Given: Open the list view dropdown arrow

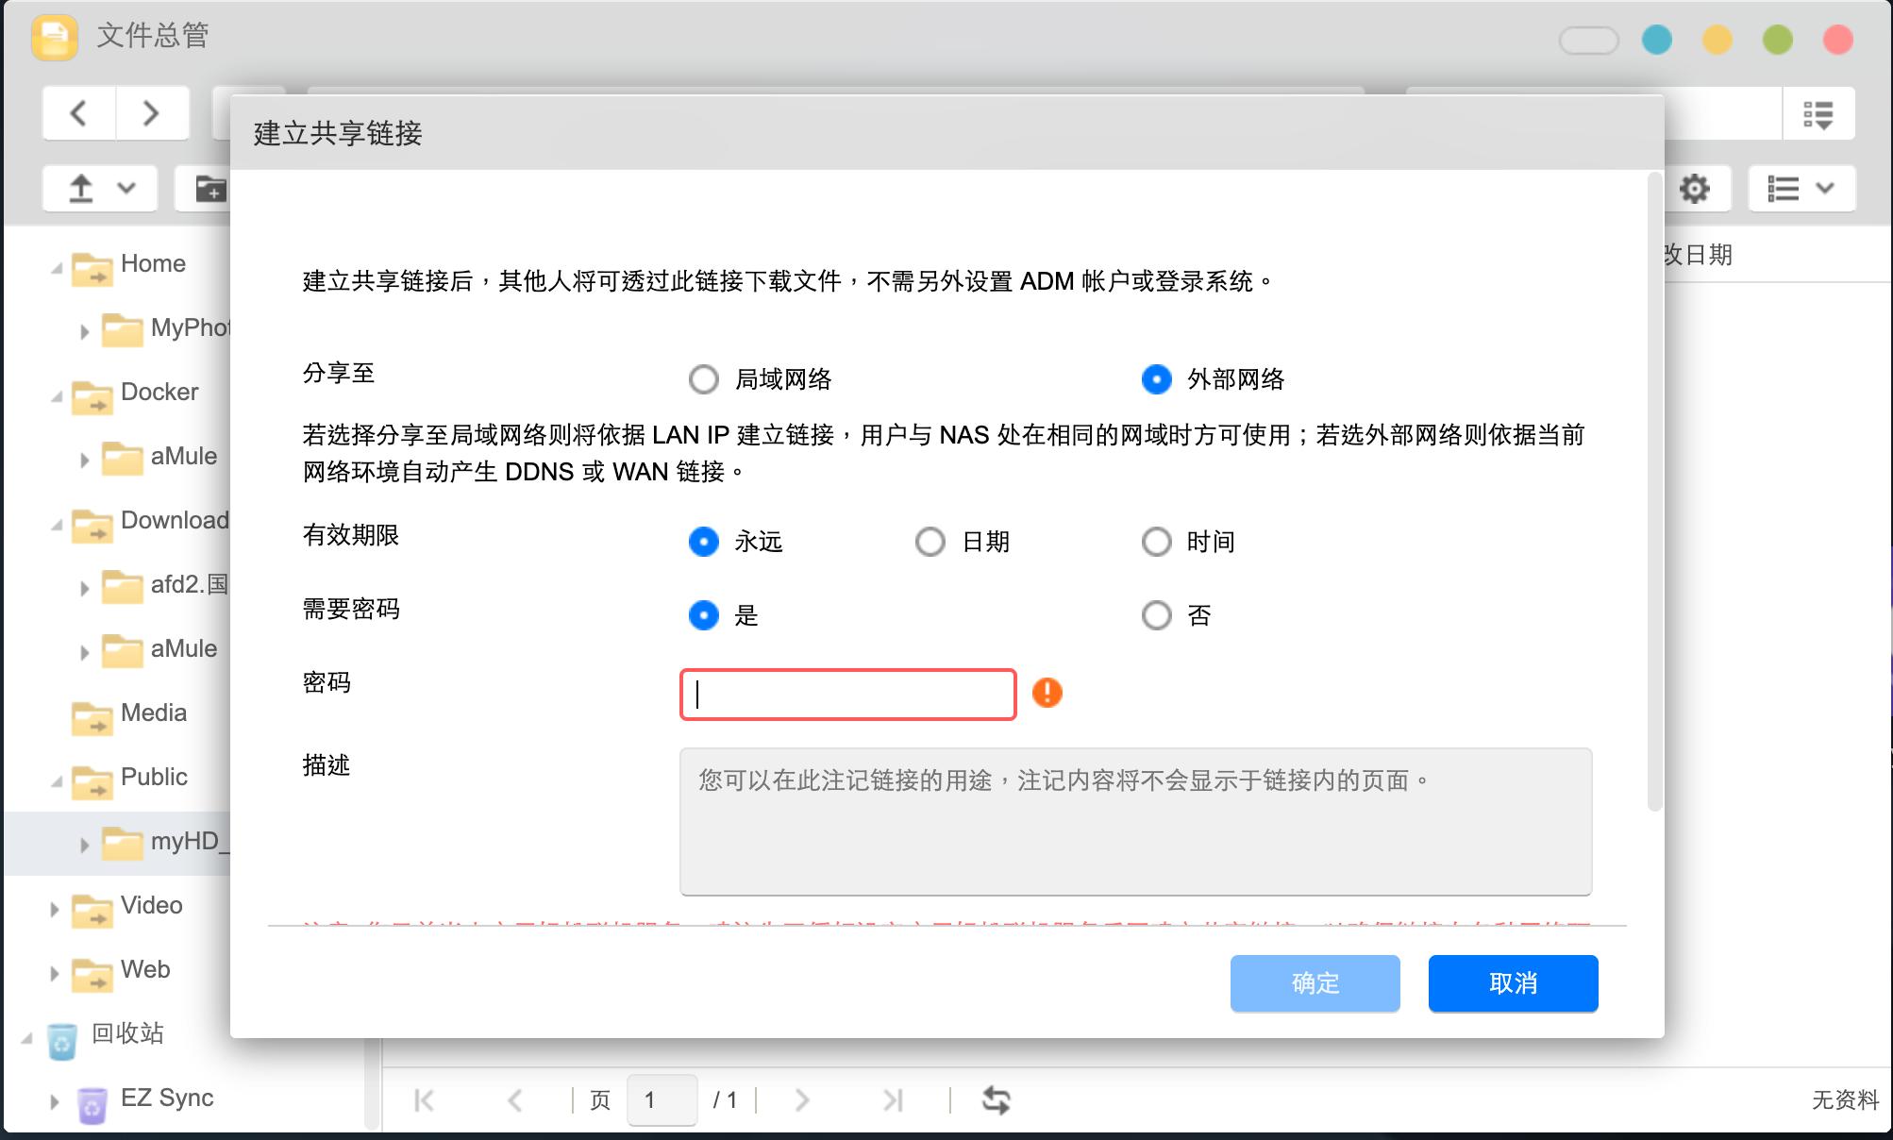Looking at the screenshot, I should [x=1824, y=188].
